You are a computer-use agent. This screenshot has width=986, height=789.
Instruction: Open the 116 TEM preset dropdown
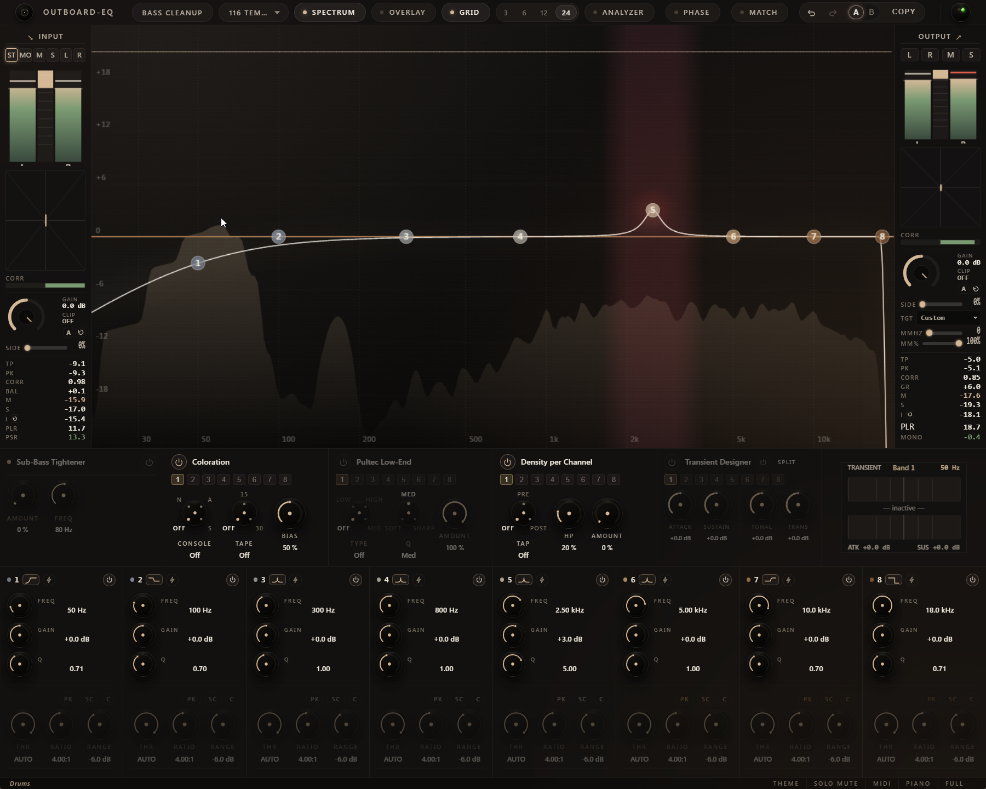(x=254, y=12)
